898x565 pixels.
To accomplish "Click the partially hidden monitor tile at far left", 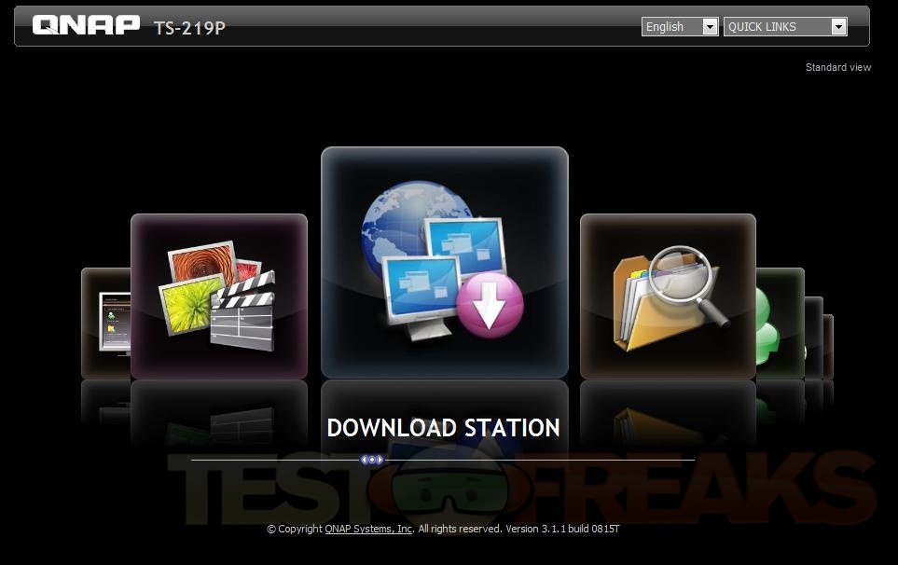I will (104, 323).
